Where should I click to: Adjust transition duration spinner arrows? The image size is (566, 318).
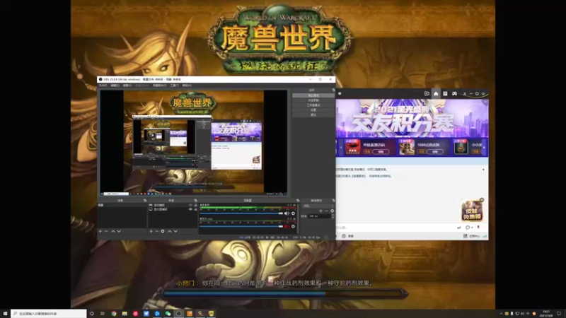pyautogui.click(x=333, y=216)
